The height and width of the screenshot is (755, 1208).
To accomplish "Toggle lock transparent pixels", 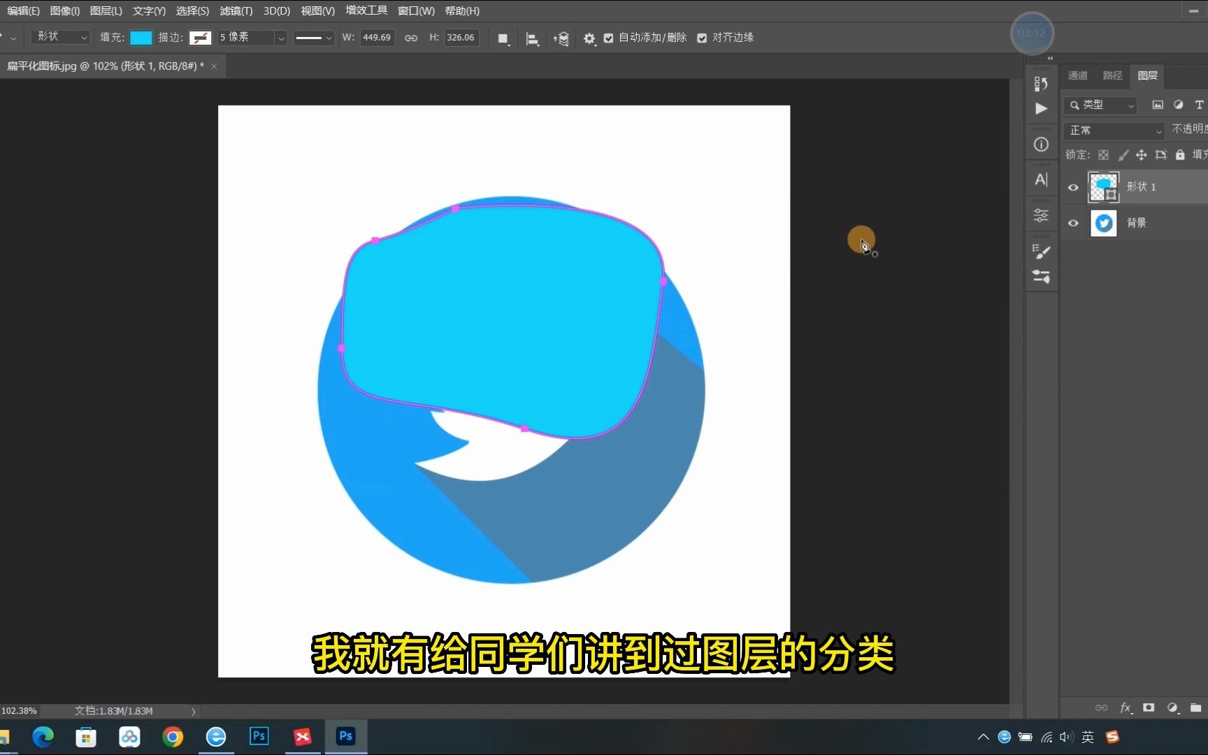I will coord(1103,155).
